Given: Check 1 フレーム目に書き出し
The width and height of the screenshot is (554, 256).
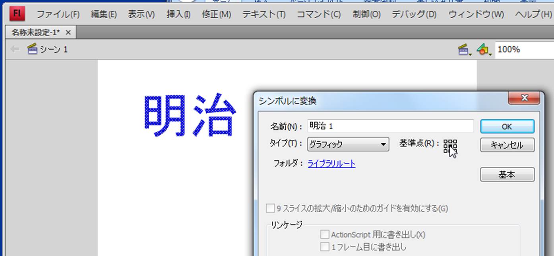Looking at the screenshot, I should [x=325, y=247].
